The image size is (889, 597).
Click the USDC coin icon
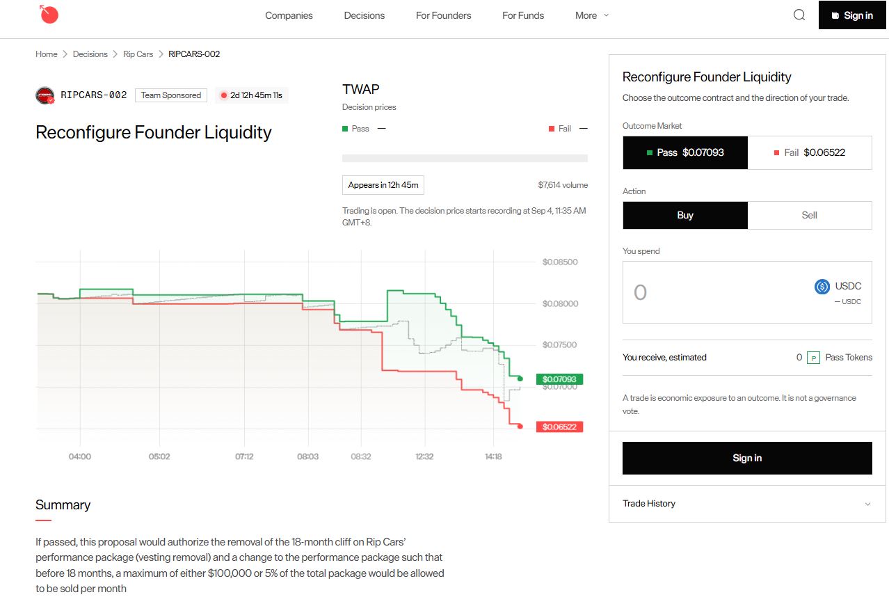822,286
